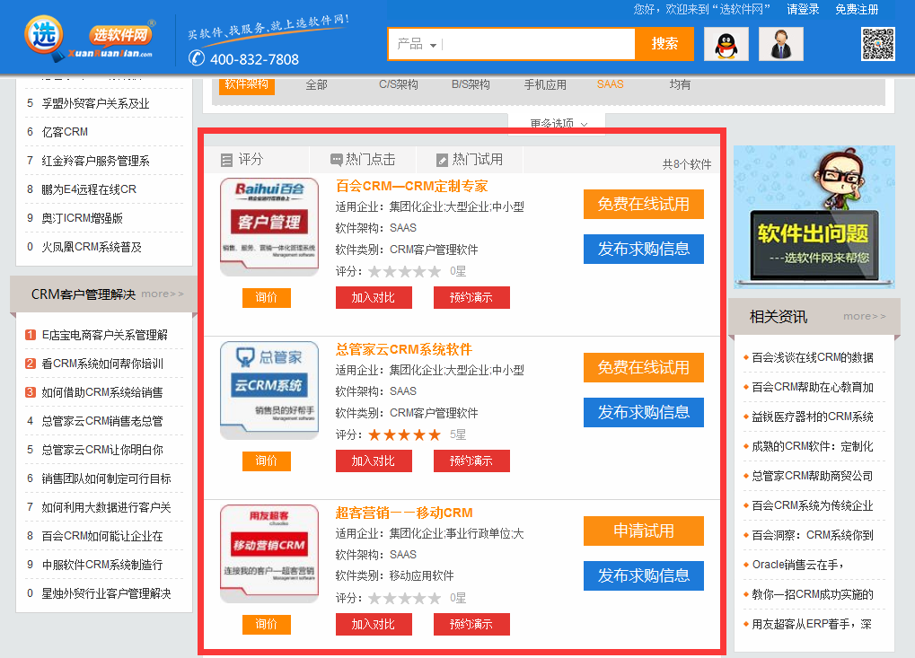Screen dimensions: 915x658
Task: Open the 百会CRM product thumbnail
Action: [269, 227]
